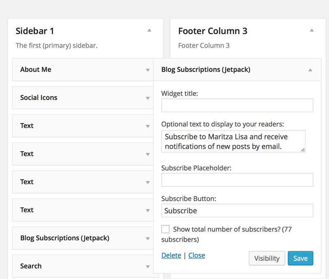
Task: Expand Blog Subscriptions (Jetpack) widget in Sidebar 1
Action: [x=83, y=238]
